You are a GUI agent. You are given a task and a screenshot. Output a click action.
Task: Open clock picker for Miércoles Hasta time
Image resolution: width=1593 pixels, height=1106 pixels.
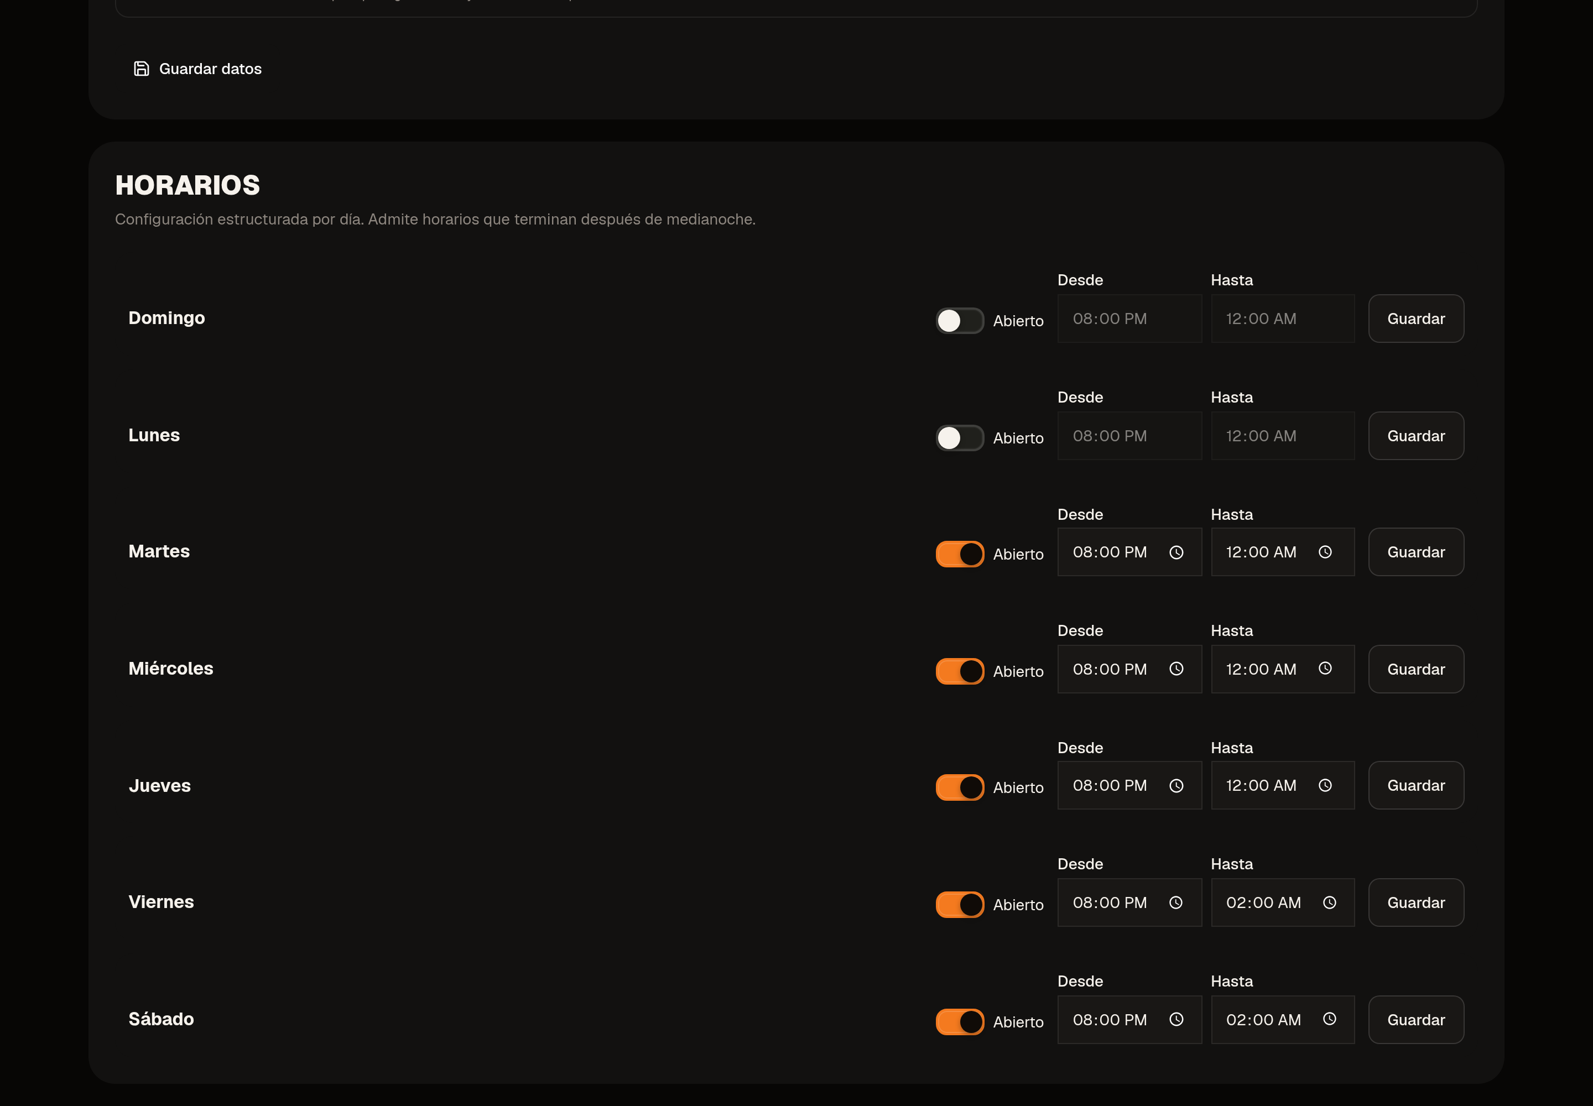[1325, 669]
